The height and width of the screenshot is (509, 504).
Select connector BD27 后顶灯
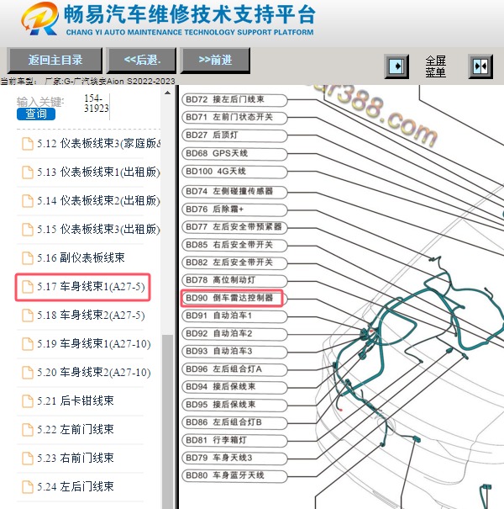click(234, 135)
